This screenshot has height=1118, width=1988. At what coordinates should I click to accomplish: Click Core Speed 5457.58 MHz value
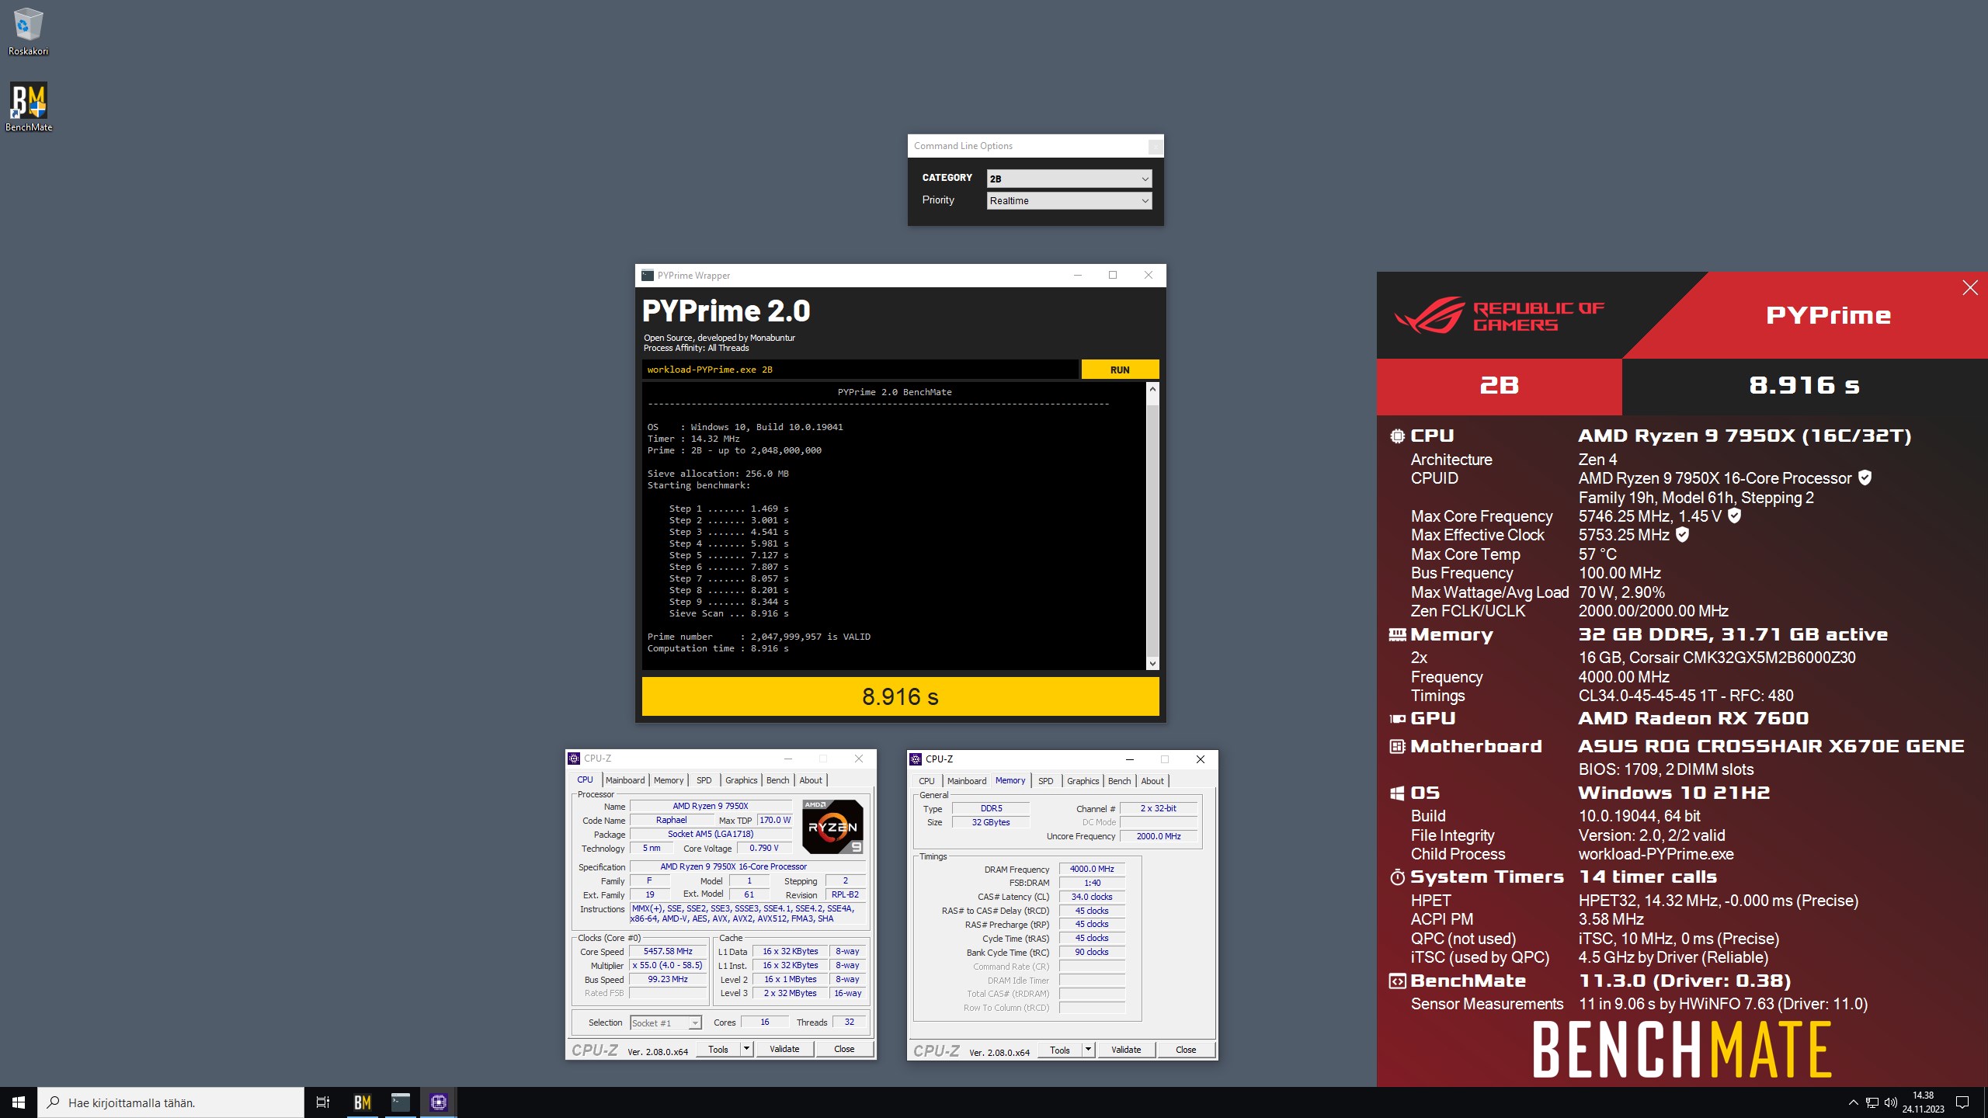coord(667,951)
